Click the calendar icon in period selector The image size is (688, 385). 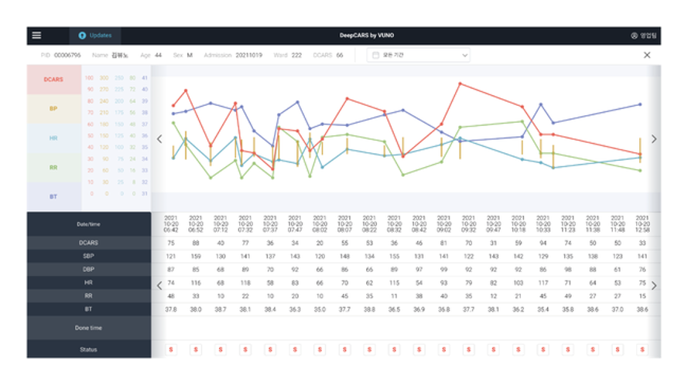click(x=375, y=55)
